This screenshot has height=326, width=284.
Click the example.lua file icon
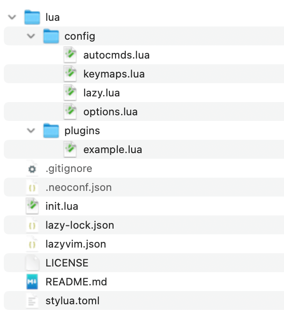(70, 149)
